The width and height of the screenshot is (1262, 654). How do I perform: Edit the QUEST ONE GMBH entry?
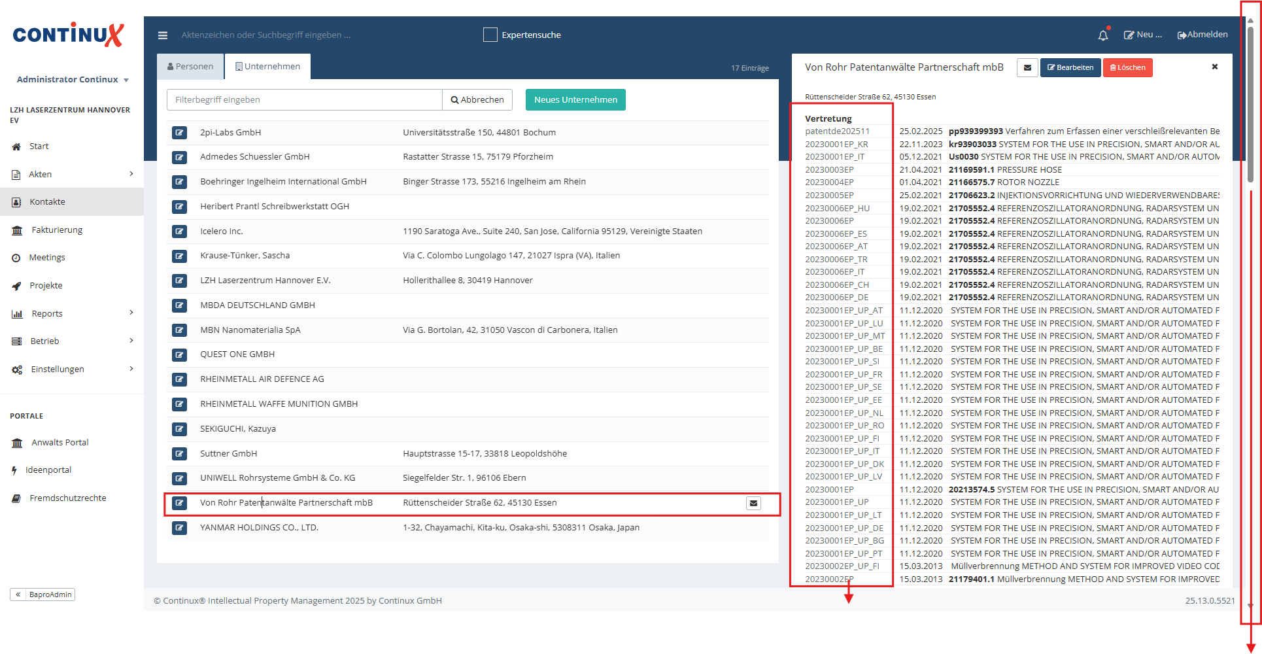[179, 354]
